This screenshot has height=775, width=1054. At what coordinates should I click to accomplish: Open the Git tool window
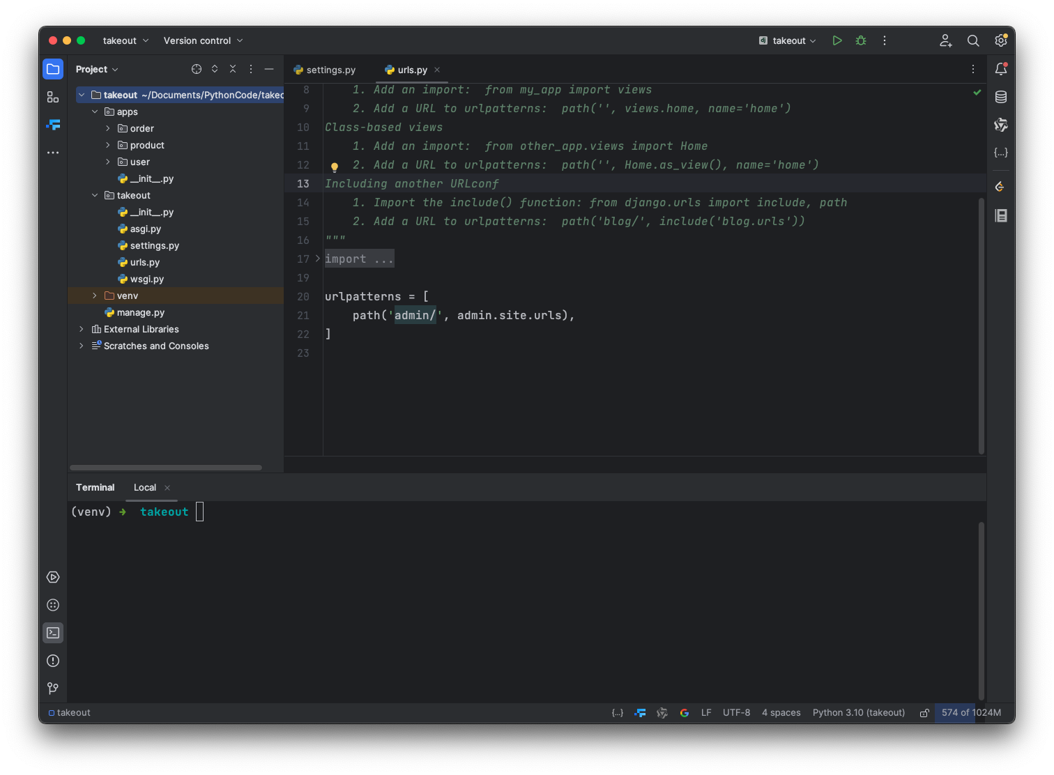pos(53,689)
